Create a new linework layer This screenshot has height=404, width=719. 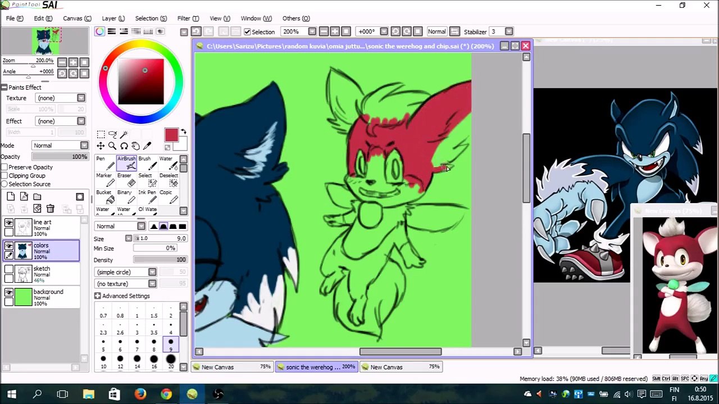tap(24, 196)
